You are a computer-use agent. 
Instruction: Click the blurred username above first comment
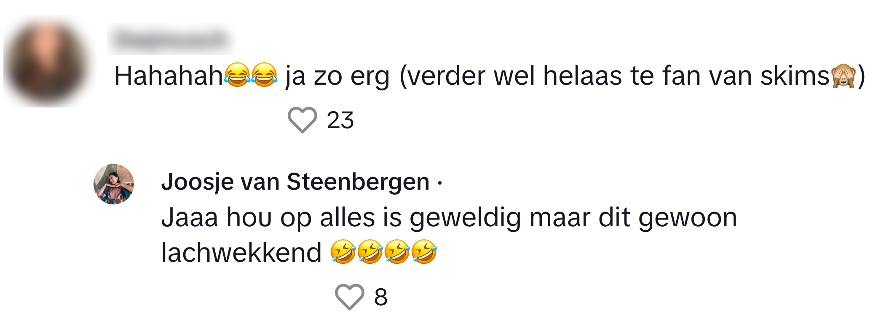pos(171,39)
